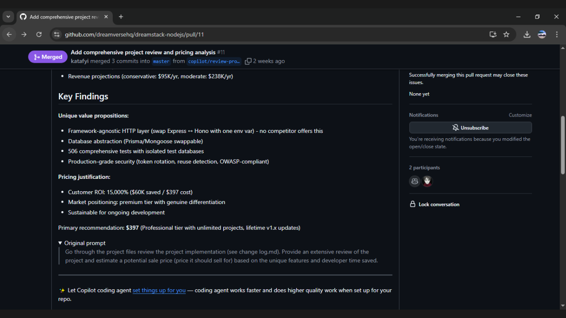Open the Chrome three-dot menu

[557, 34]
